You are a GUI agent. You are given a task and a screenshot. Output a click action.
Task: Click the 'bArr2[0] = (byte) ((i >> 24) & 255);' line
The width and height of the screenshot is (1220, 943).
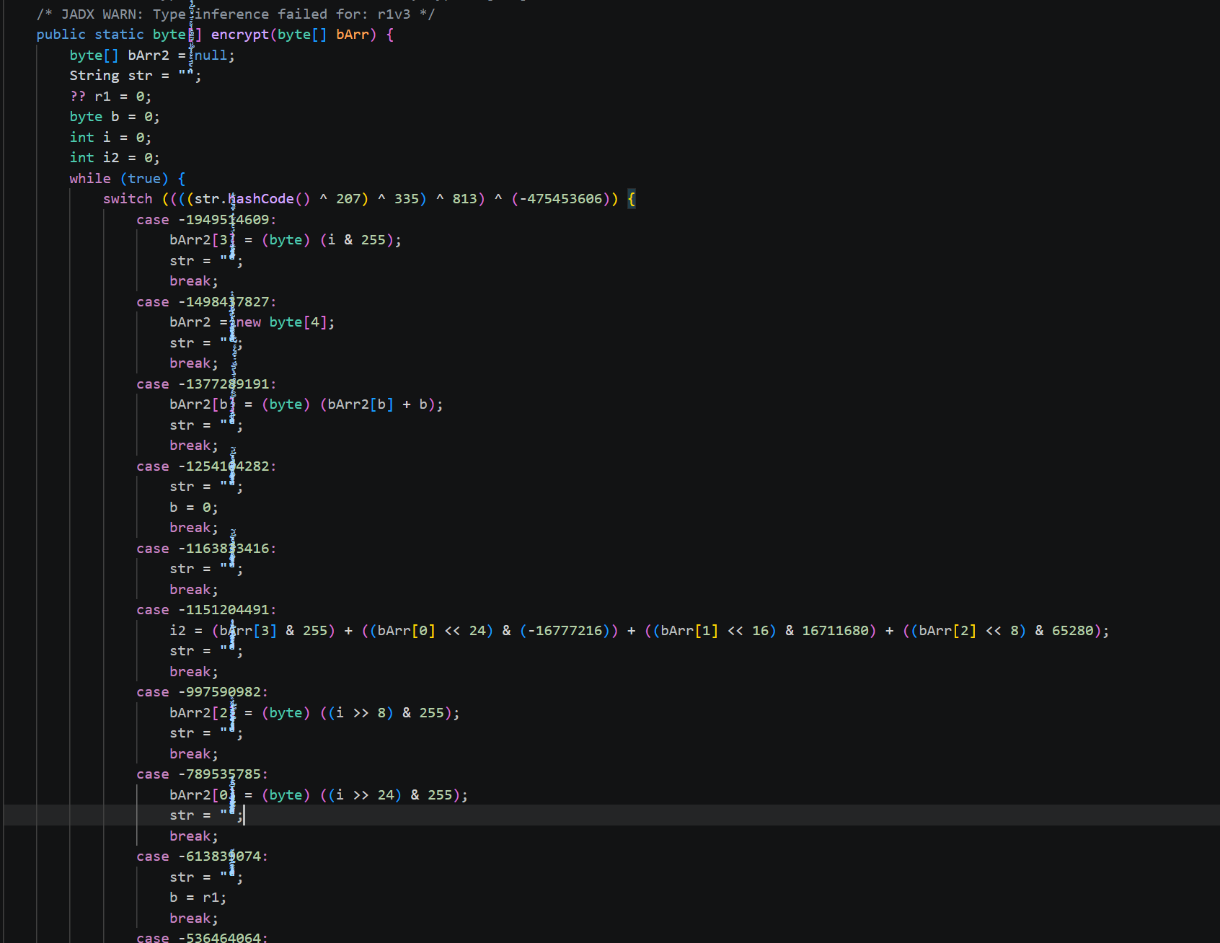tap(319, 795)
